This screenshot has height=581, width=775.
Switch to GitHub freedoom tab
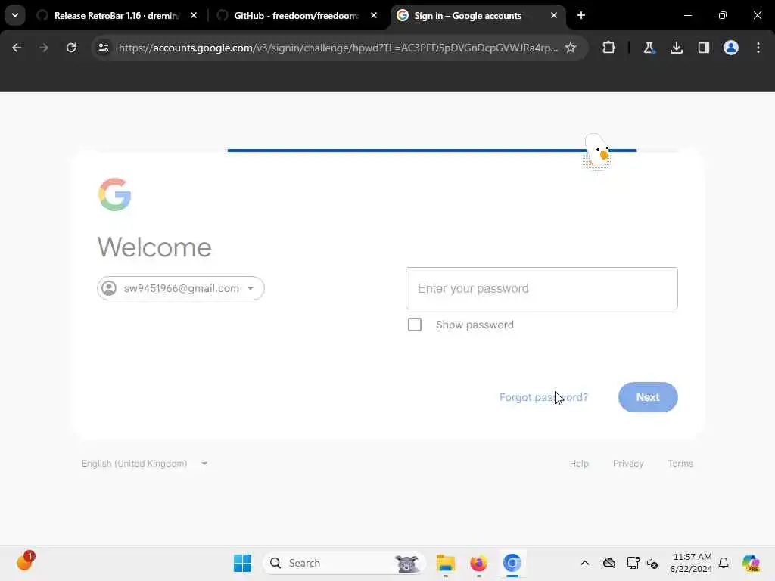coord(296,16)
